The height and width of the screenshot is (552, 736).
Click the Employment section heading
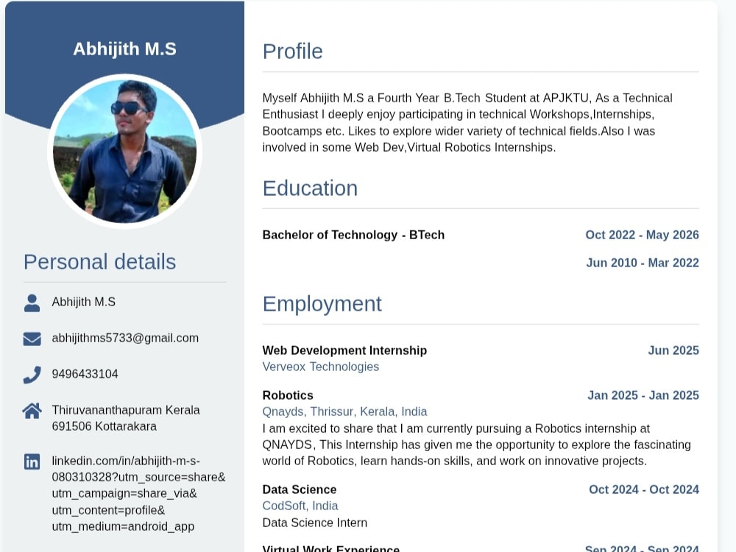[322, 304]
